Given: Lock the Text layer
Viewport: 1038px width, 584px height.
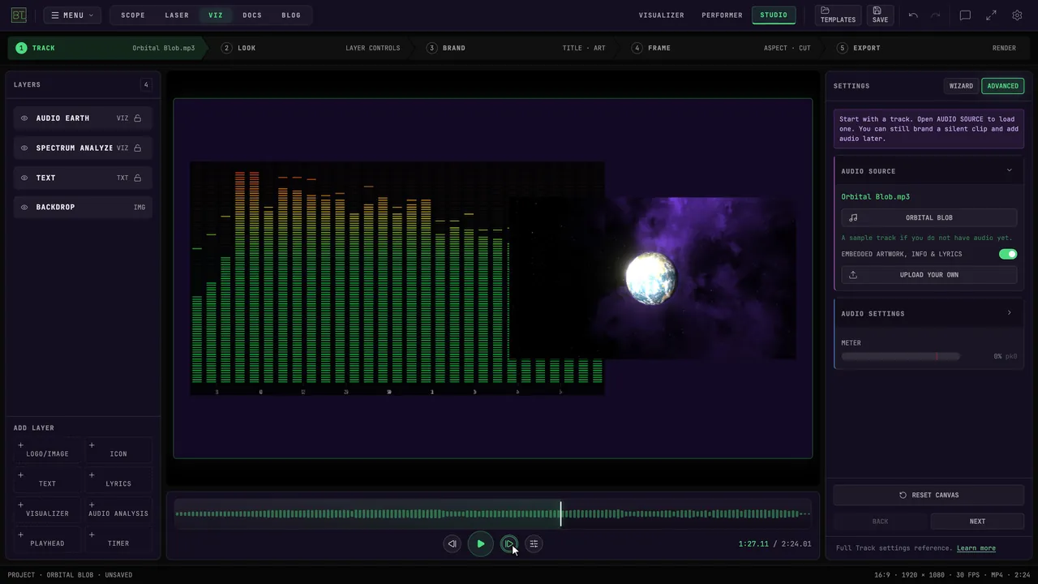Looking at the screenshot, I should tap(138, 178).
